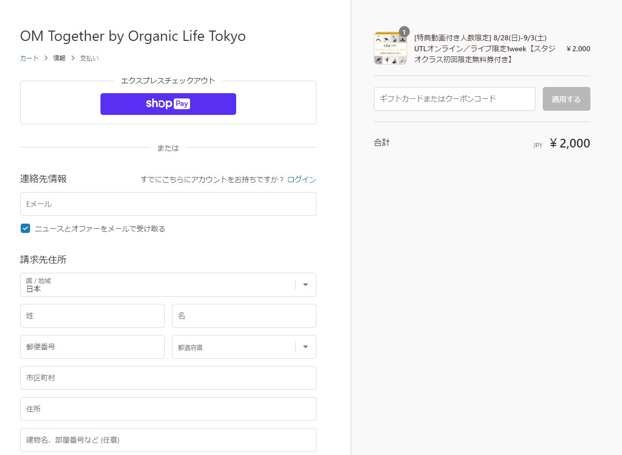Focus the 住所 input field
This screenshot has width=622, height=455.
tap(168, 409)
